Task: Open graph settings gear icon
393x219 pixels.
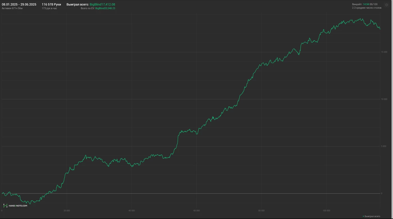Action: point(386,5)
